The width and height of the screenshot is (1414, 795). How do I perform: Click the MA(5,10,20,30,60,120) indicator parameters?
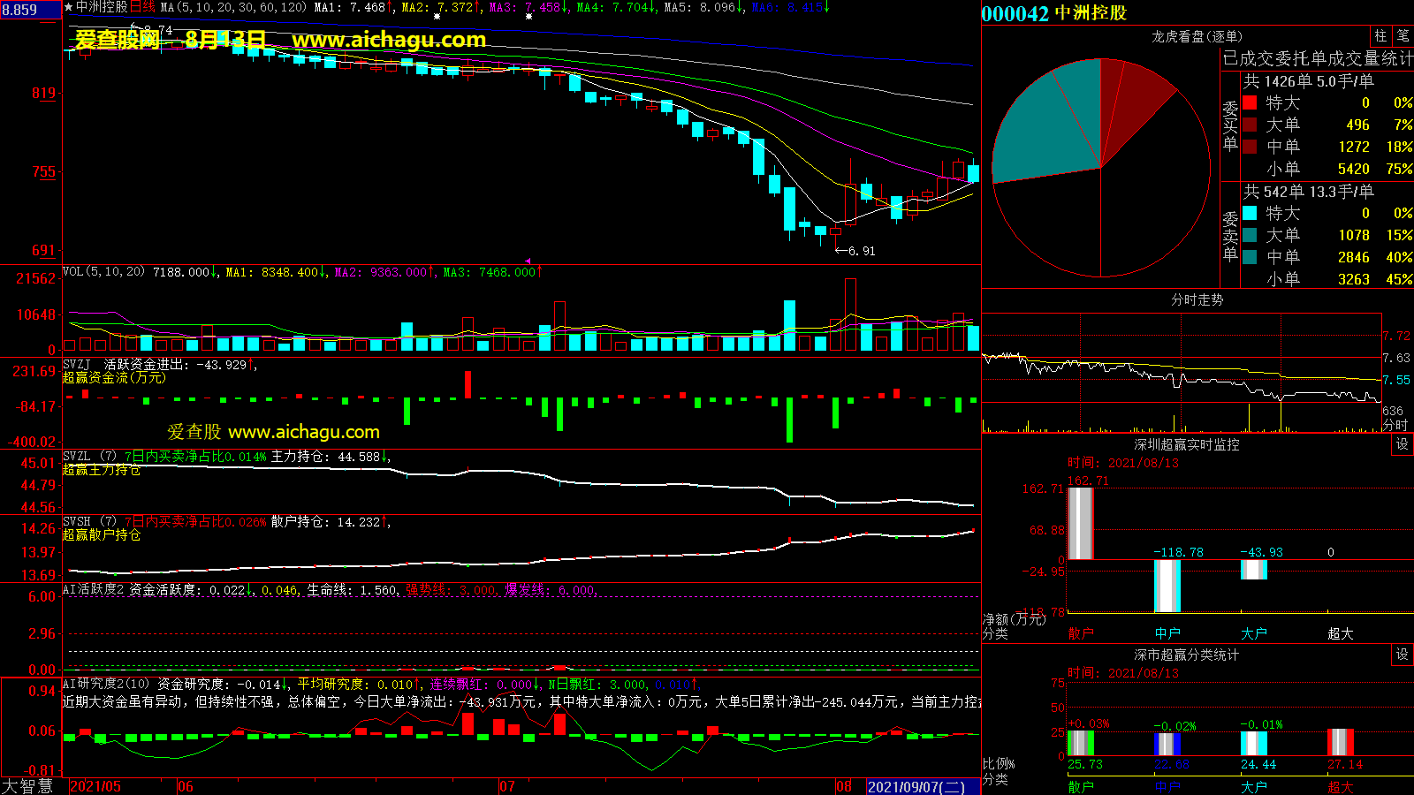coord(233,7)
